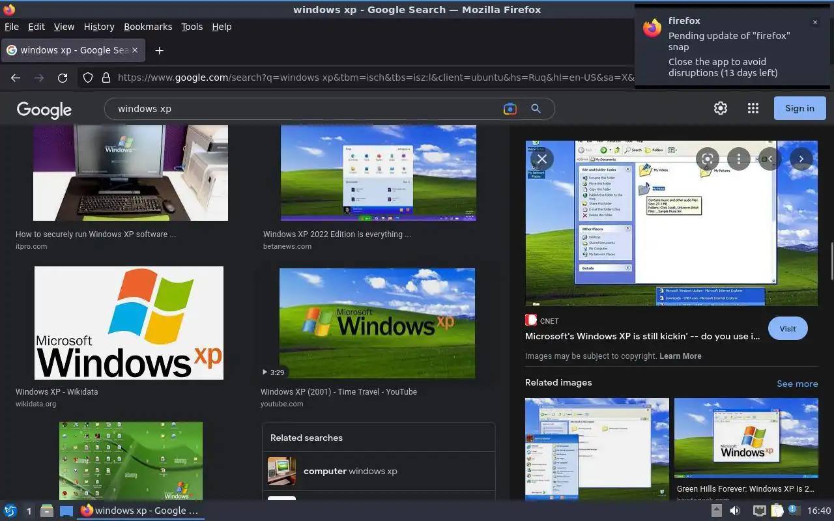
Task: Click the forward navigation arrow
Action: click(x=39, y=78)
